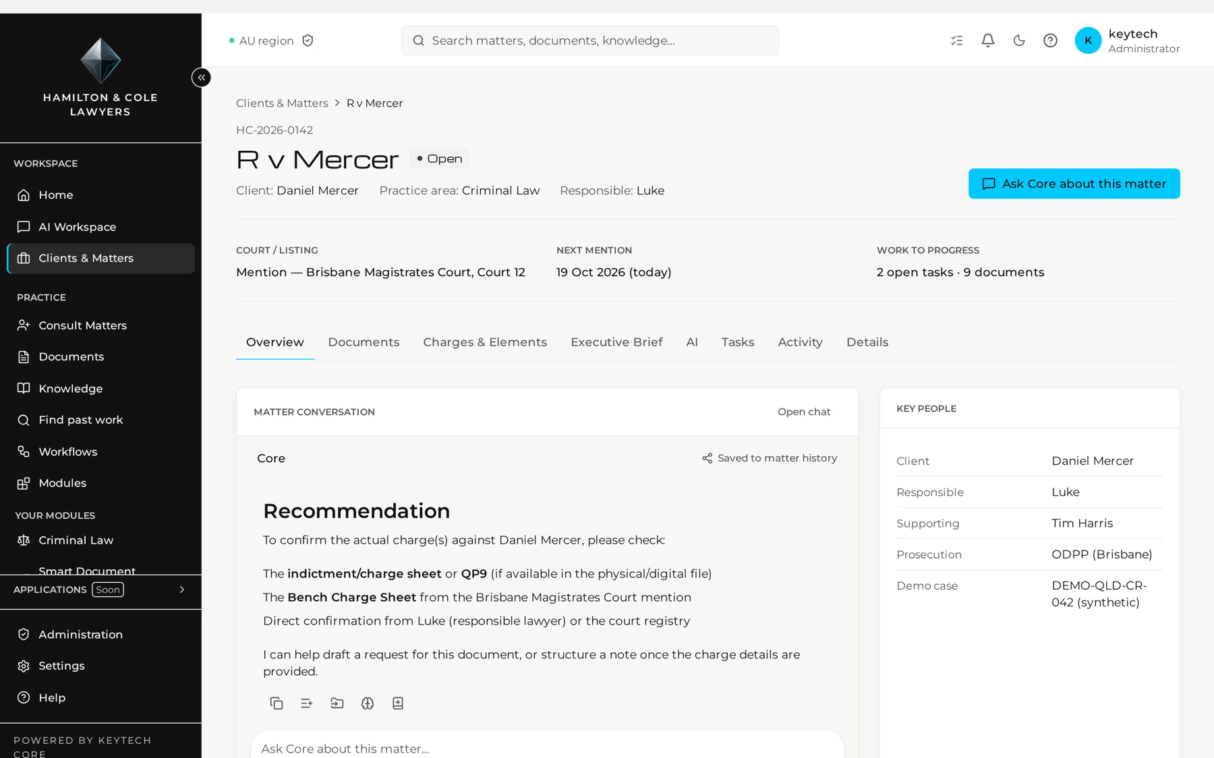Click Hamilton & Cole Lawyers logo
The width and height of the screenshot is (1214, 758).
click(x=100, y=77)
